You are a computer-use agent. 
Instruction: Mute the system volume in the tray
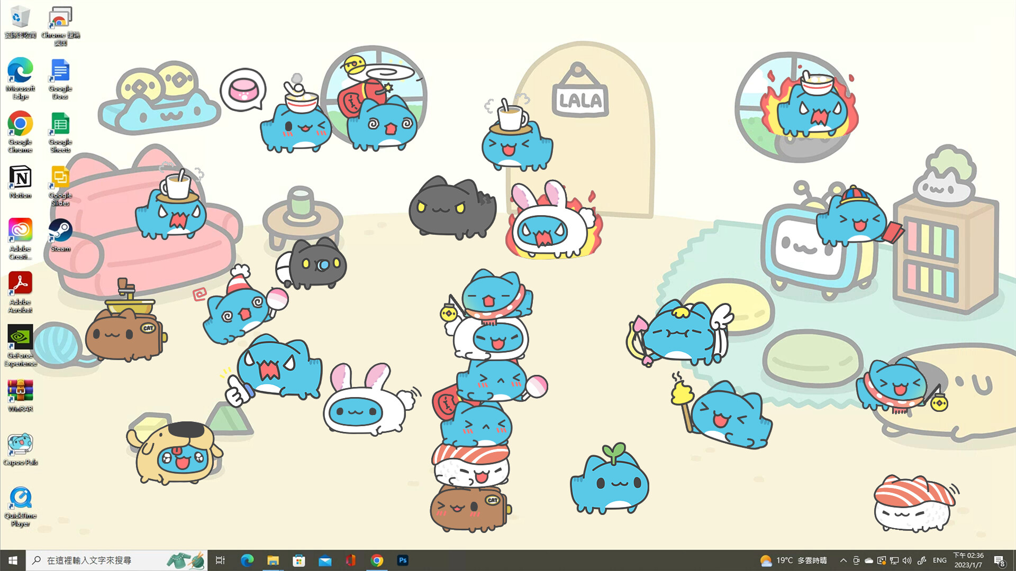908,560
